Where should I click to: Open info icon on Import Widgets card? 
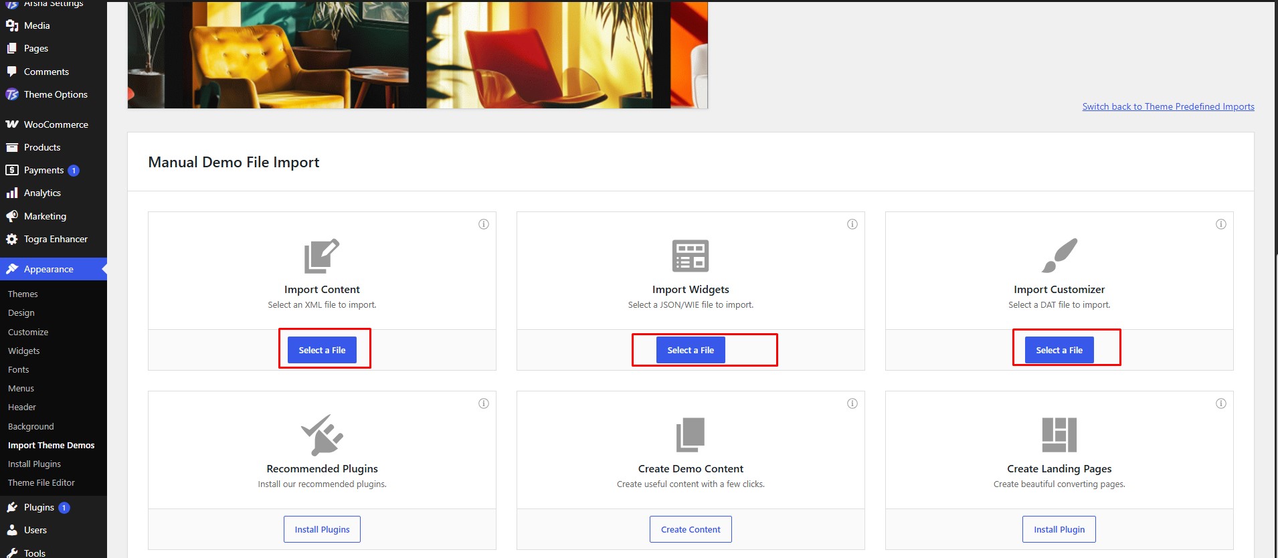852,224
